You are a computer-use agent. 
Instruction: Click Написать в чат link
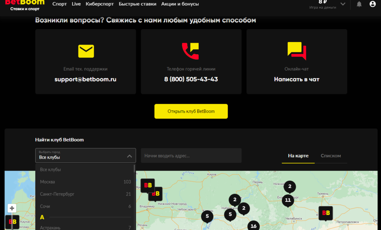pos(297,80)
